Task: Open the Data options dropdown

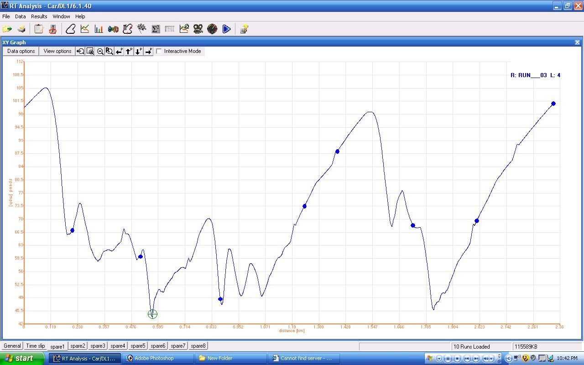Action: [21, 51]
